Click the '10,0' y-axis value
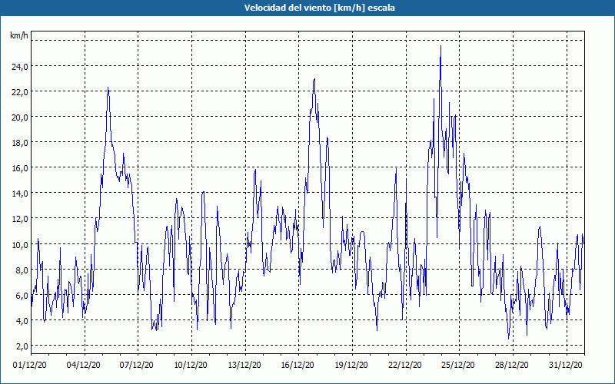This screenshot has height=384, width=615. (20, 244)
